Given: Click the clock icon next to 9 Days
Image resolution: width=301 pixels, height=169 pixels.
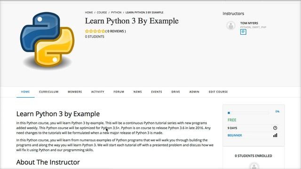Looking at the screenshot, I should tap(275, 128).
